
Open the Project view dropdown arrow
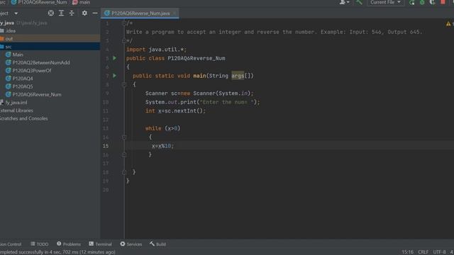[16, 13]
